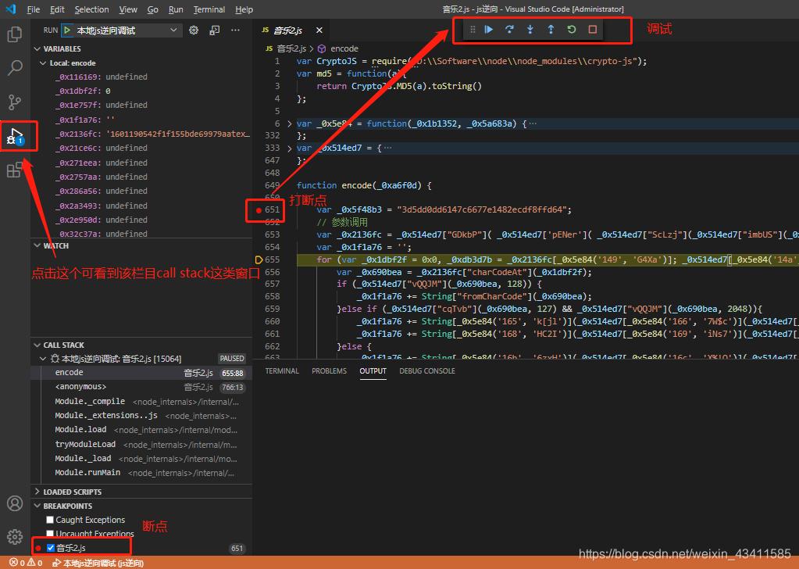Open the Extensions view
The width and height of the screenshot is (799, 569).
(15, 170)
